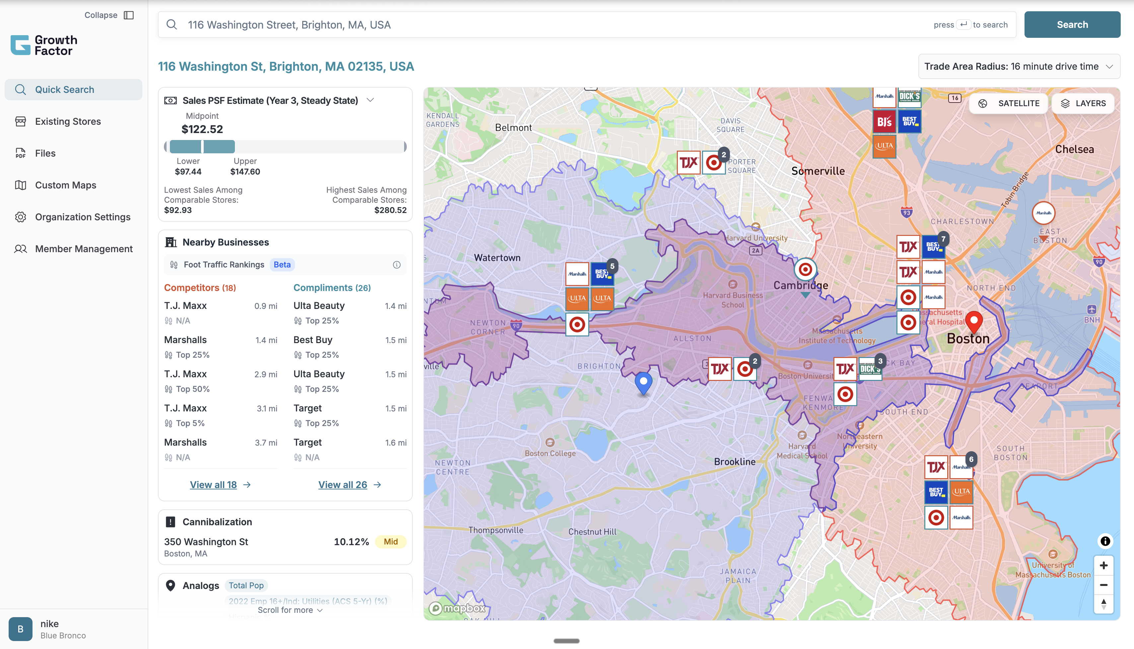The height and width of the screenshot is (649, 1134).
Task: Click Best Buy 1.5 mi compliment row
Action: (x=350, y=347)
